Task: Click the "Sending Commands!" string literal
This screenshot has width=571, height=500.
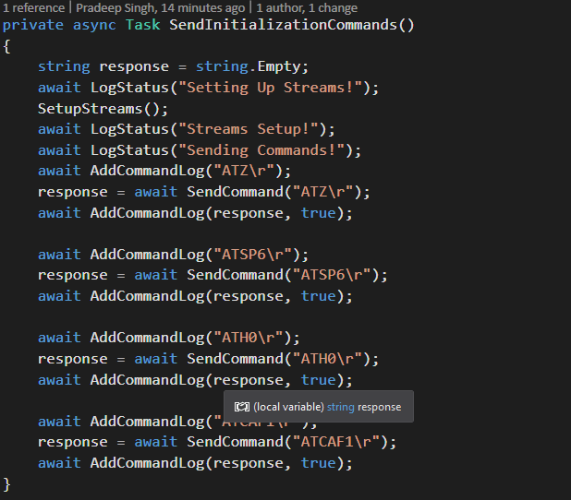Action: pos(261,150)
